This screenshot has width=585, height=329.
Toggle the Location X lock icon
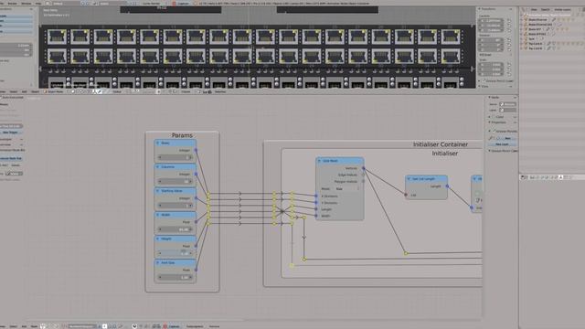[x=508, y=21]
